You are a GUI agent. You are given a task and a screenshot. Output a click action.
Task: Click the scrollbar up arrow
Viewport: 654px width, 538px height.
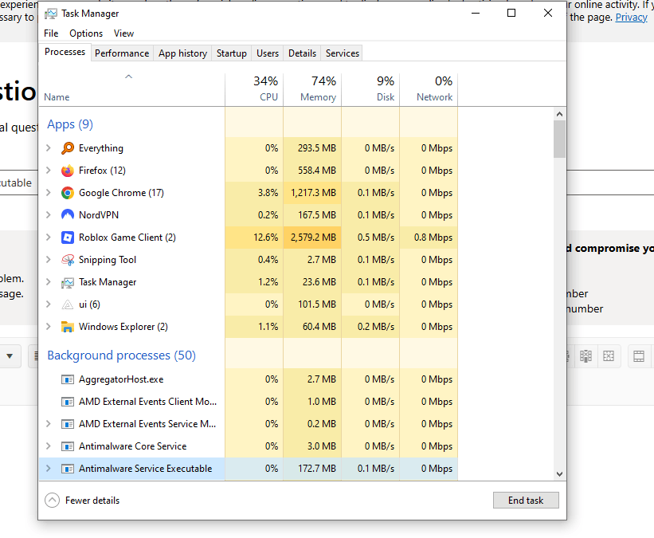coord(559,114)
